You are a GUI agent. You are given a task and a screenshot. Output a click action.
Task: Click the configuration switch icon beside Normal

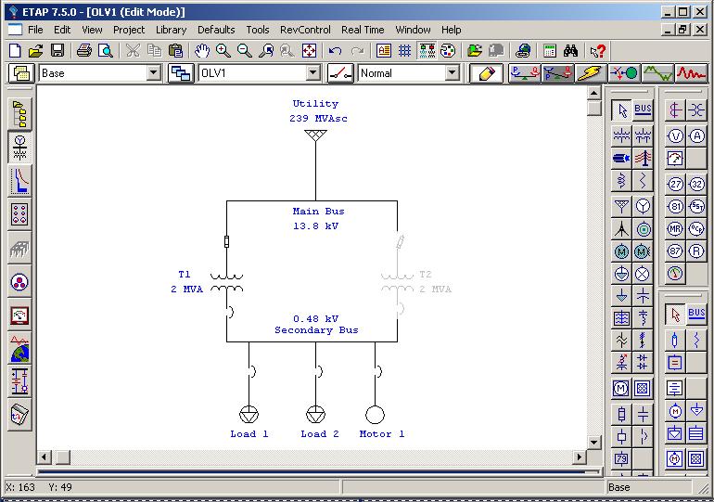(x=340, y=73)
